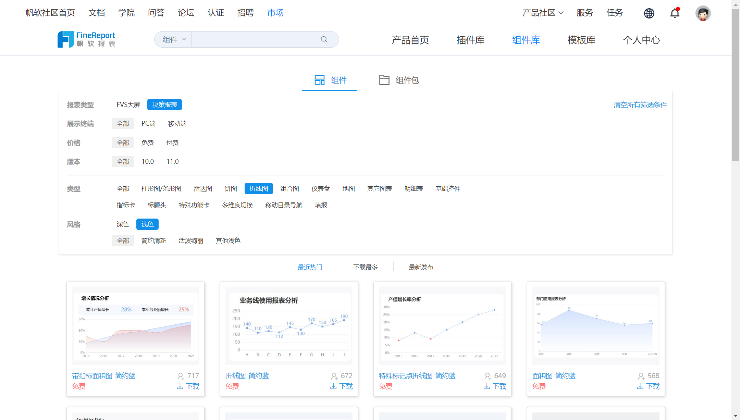Expand the 组件 search category dropdown
The image size is (740, 420).
click(x=174, y=39)
